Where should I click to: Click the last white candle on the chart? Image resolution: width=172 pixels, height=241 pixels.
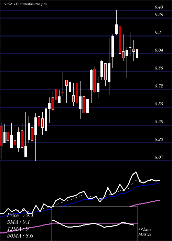click(137, 51)
